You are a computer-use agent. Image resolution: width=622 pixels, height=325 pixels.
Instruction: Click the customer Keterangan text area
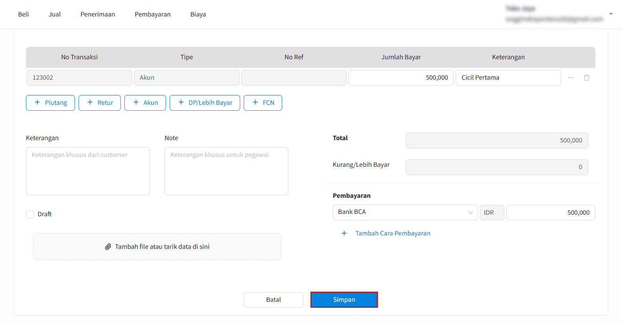(88, 171)
